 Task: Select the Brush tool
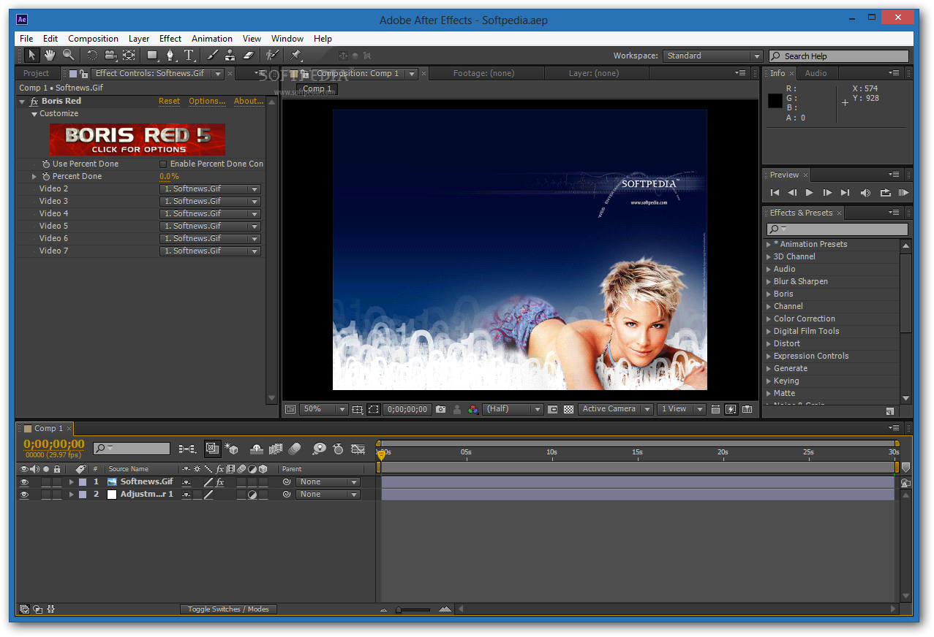pos(213,55)
